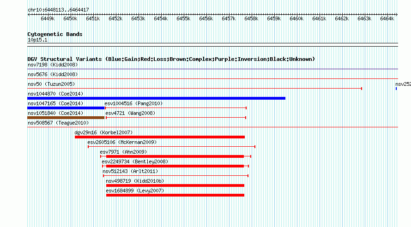The image size is (411, 227).
Task: Select nsv512143 (Arlt2011) variant label
Action: [130, 171]
